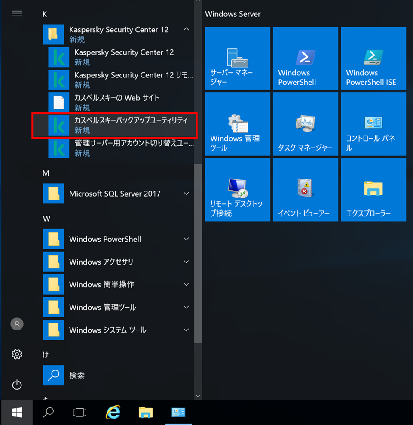This screenshot has width=413, height=425.
Task: Jump to letter K section header
Action: tap(45, 14)
